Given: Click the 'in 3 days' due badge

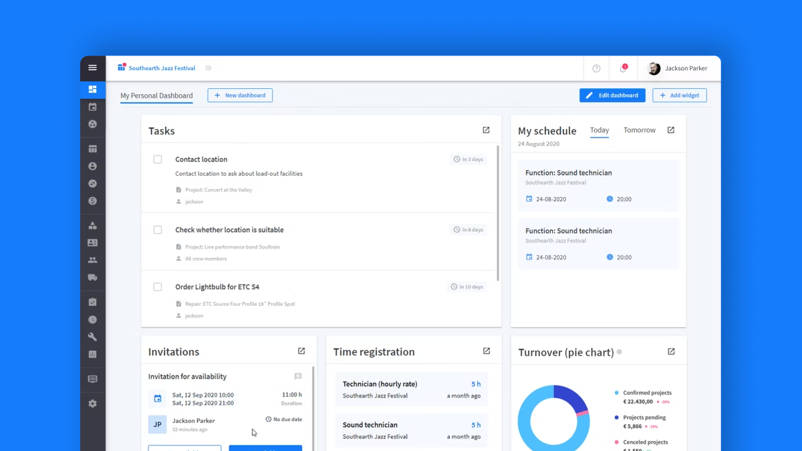Looking at the screenshot, I should click(x=468, y=160).
